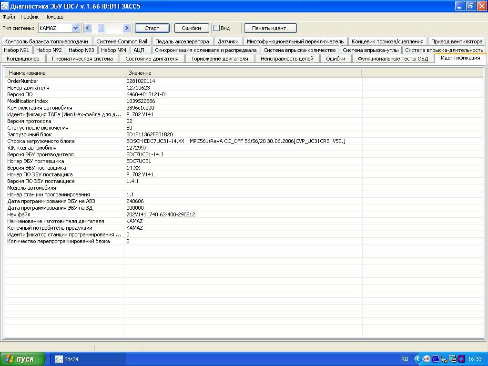Click the slider's left arrow button

87,28
